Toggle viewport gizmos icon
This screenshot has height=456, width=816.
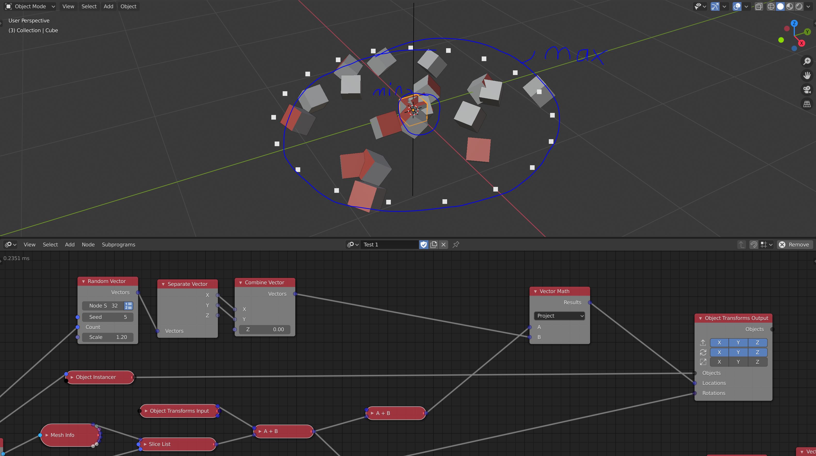(x=715, y=6)
